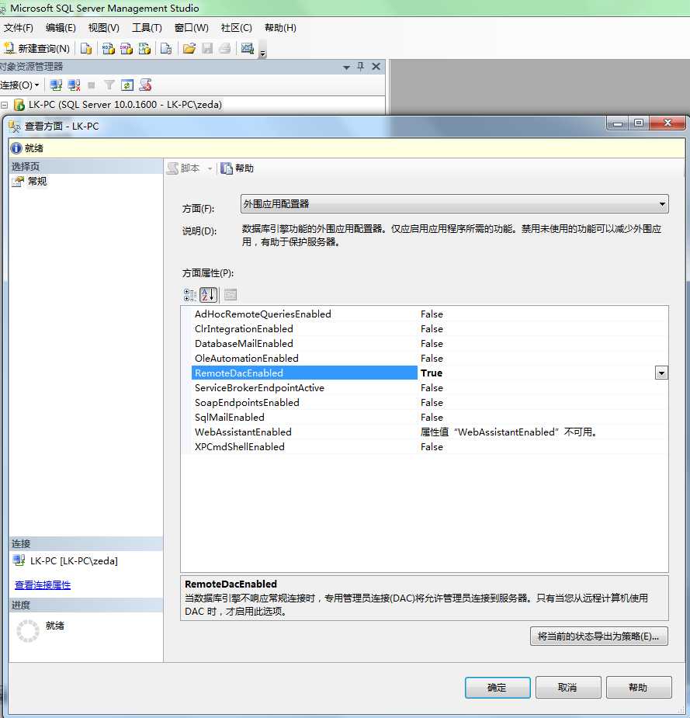Click the Refresh icon in Object Explorer
The image size is (690, 718).
[x=127, y=85]
